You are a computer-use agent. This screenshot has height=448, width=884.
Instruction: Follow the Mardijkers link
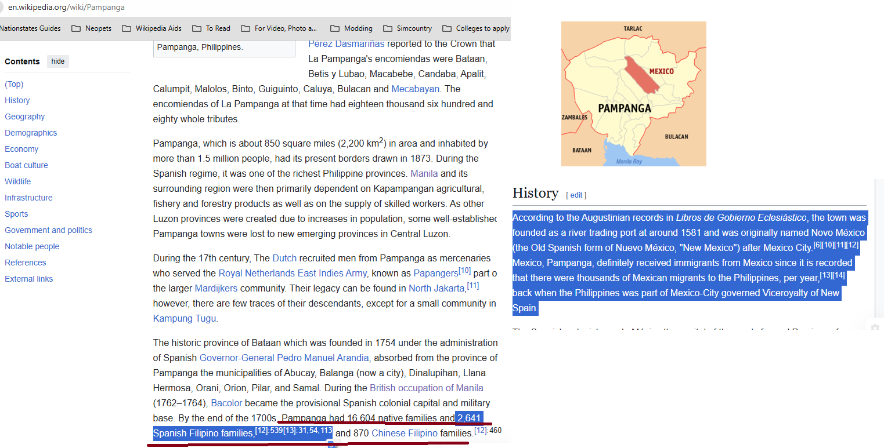[x=216, y=288]
